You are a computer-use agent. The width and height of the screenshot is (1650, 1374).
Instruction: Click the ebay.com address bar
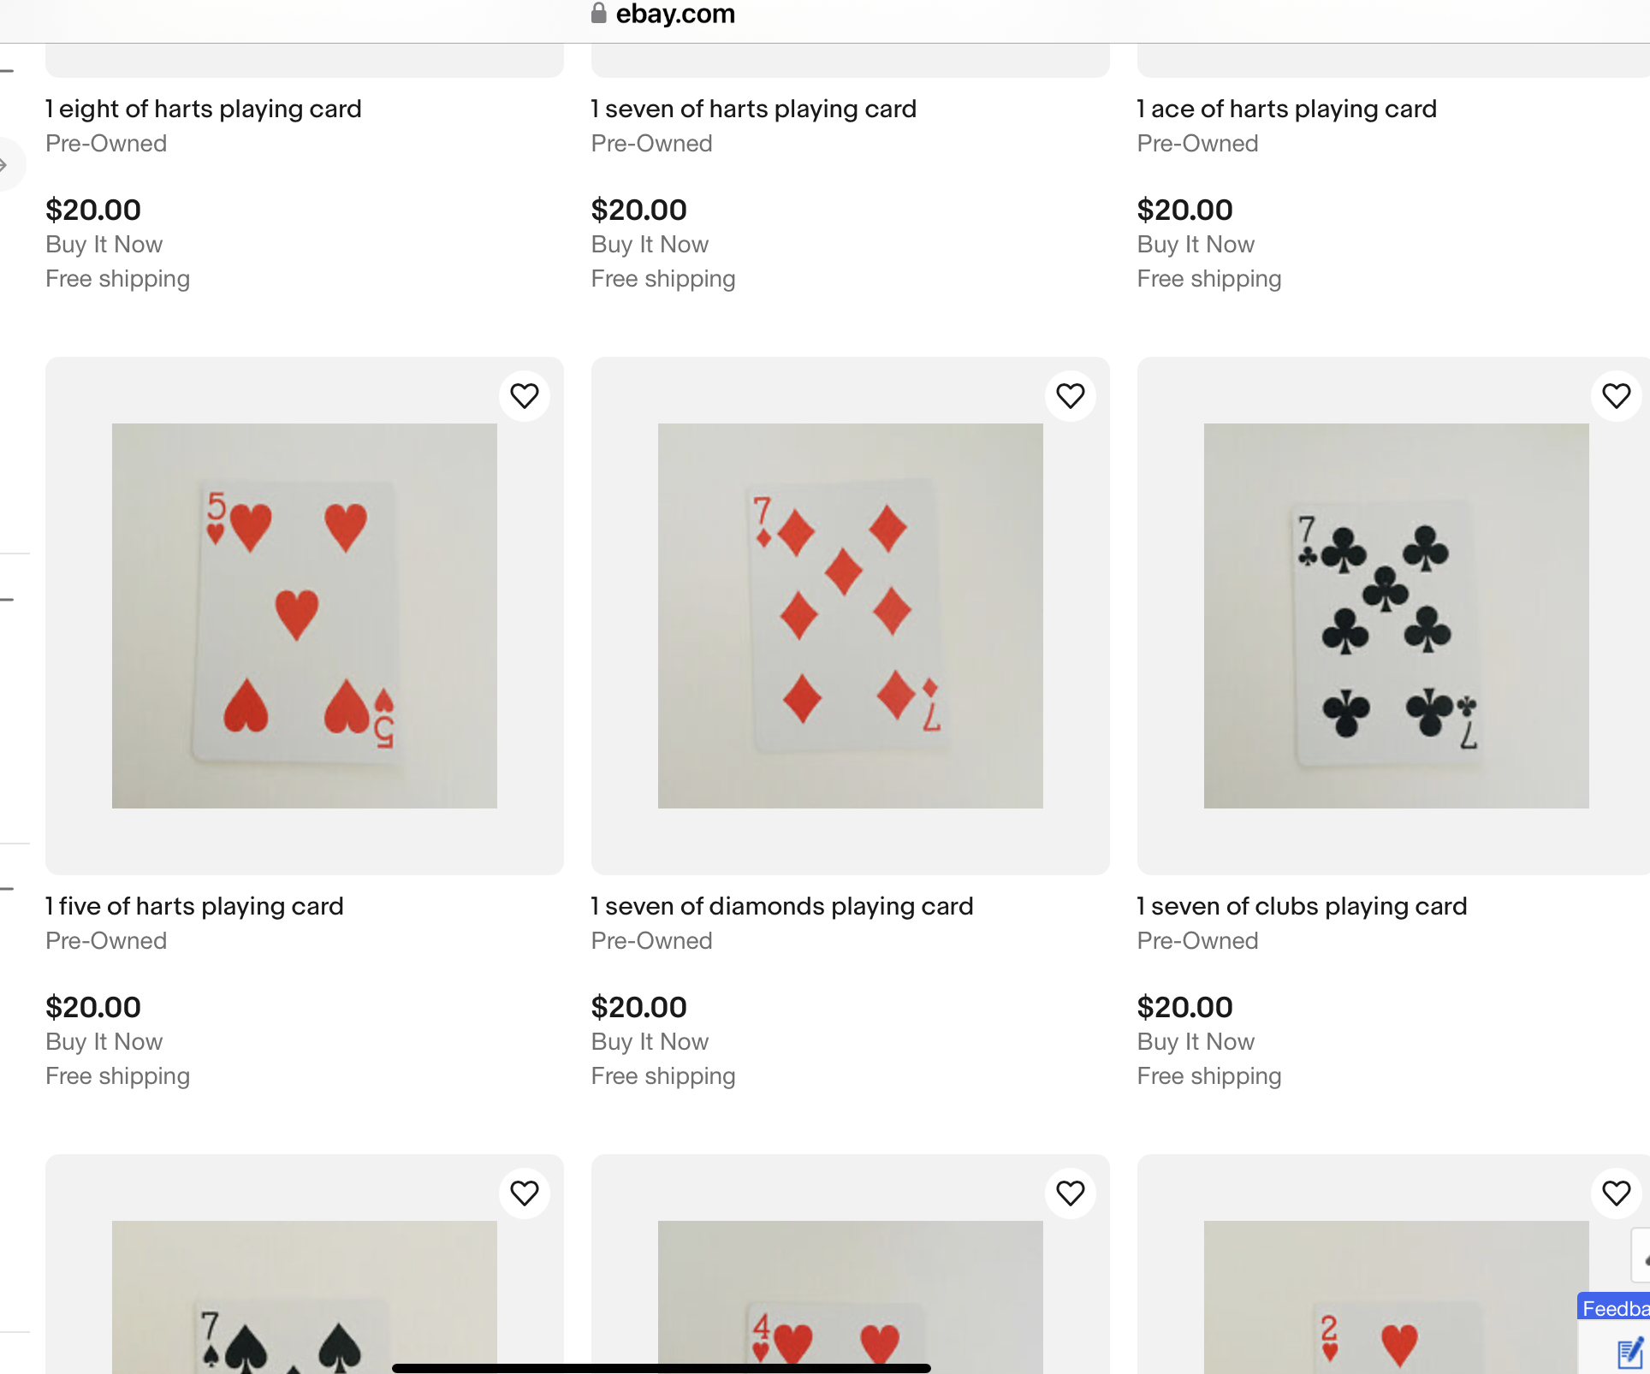[674, 14]
